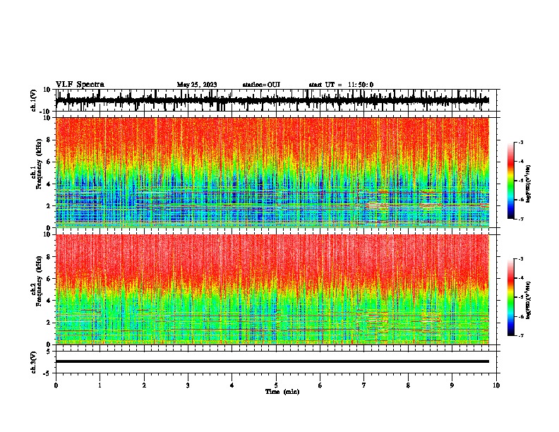This screenshot has width=559, height=432.
Task: Click the ch.1 colorbar log(PSD) units label
Action: (528, 184)
